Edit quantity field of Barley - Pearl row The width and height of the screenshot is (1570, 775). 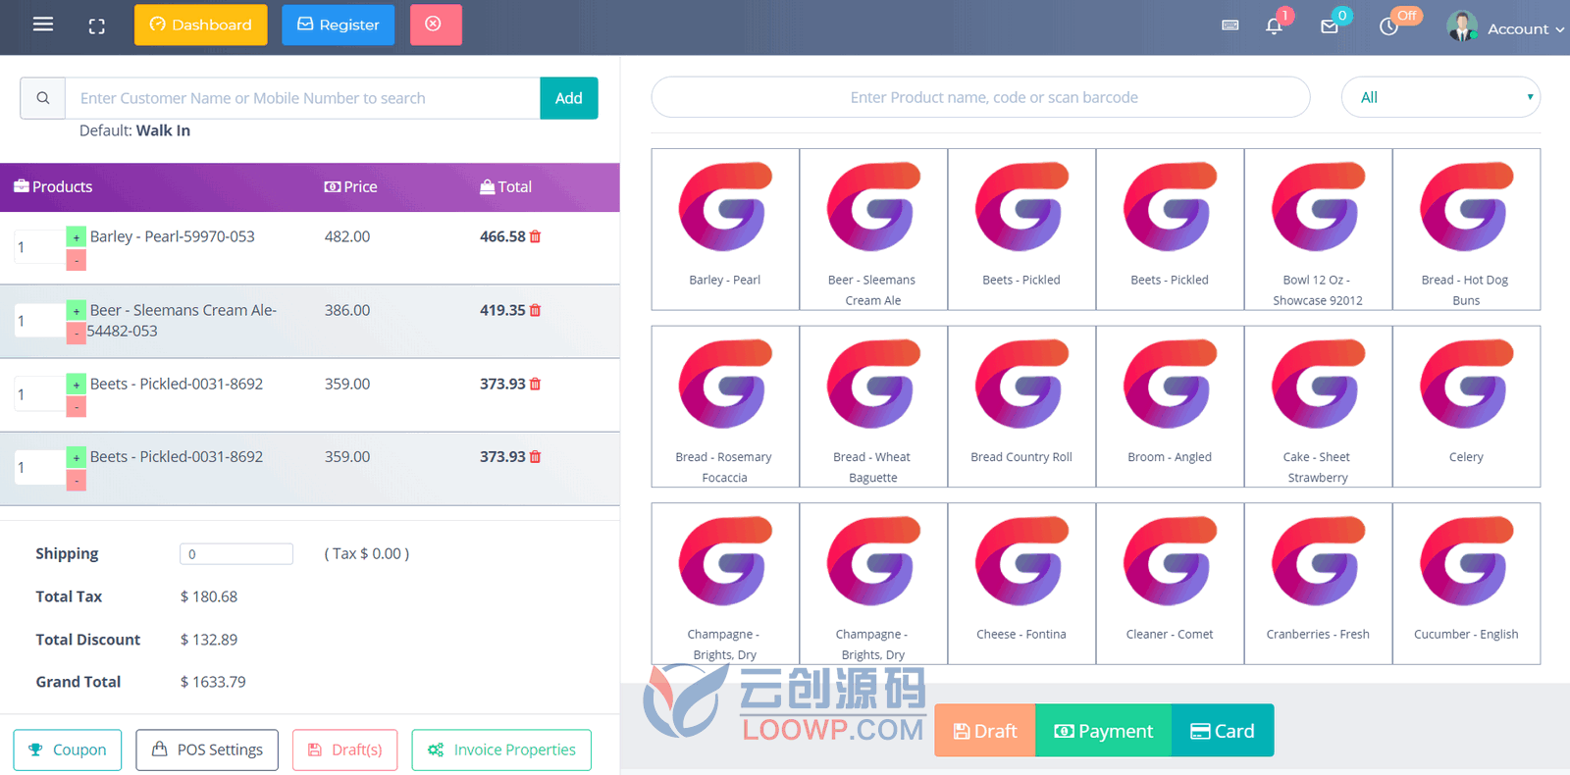tap(39, 247)
